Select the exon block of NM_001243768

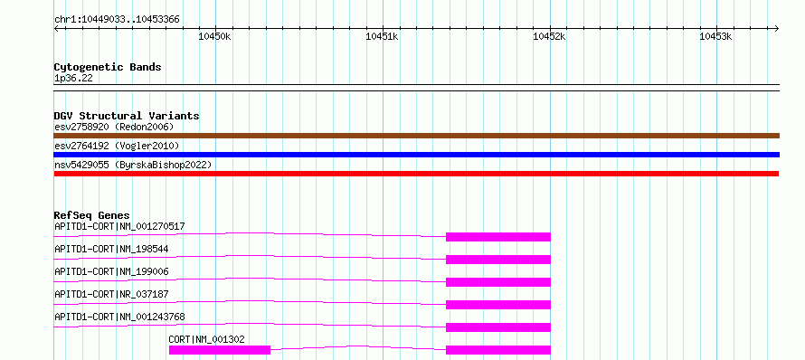[x=498, y=327]
